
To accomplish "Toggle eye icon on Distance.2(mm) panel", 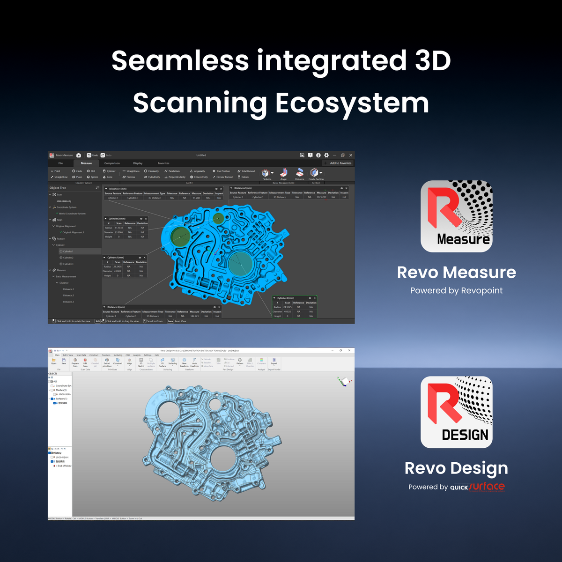I will coord(341,188).
